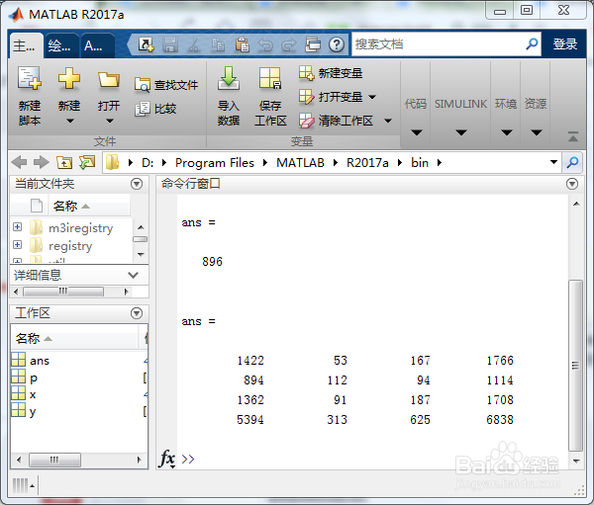The width and height of the screenshot is (594, 505).
Task: Select the ans variable in Workspace
Action: (78, 361)
